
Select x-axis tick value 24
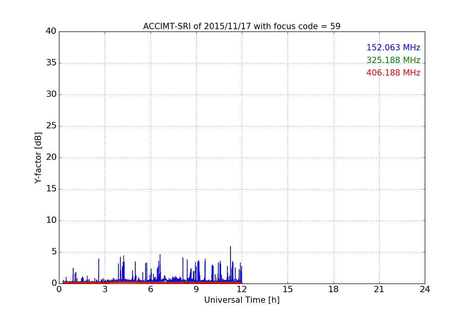point(425,289)
